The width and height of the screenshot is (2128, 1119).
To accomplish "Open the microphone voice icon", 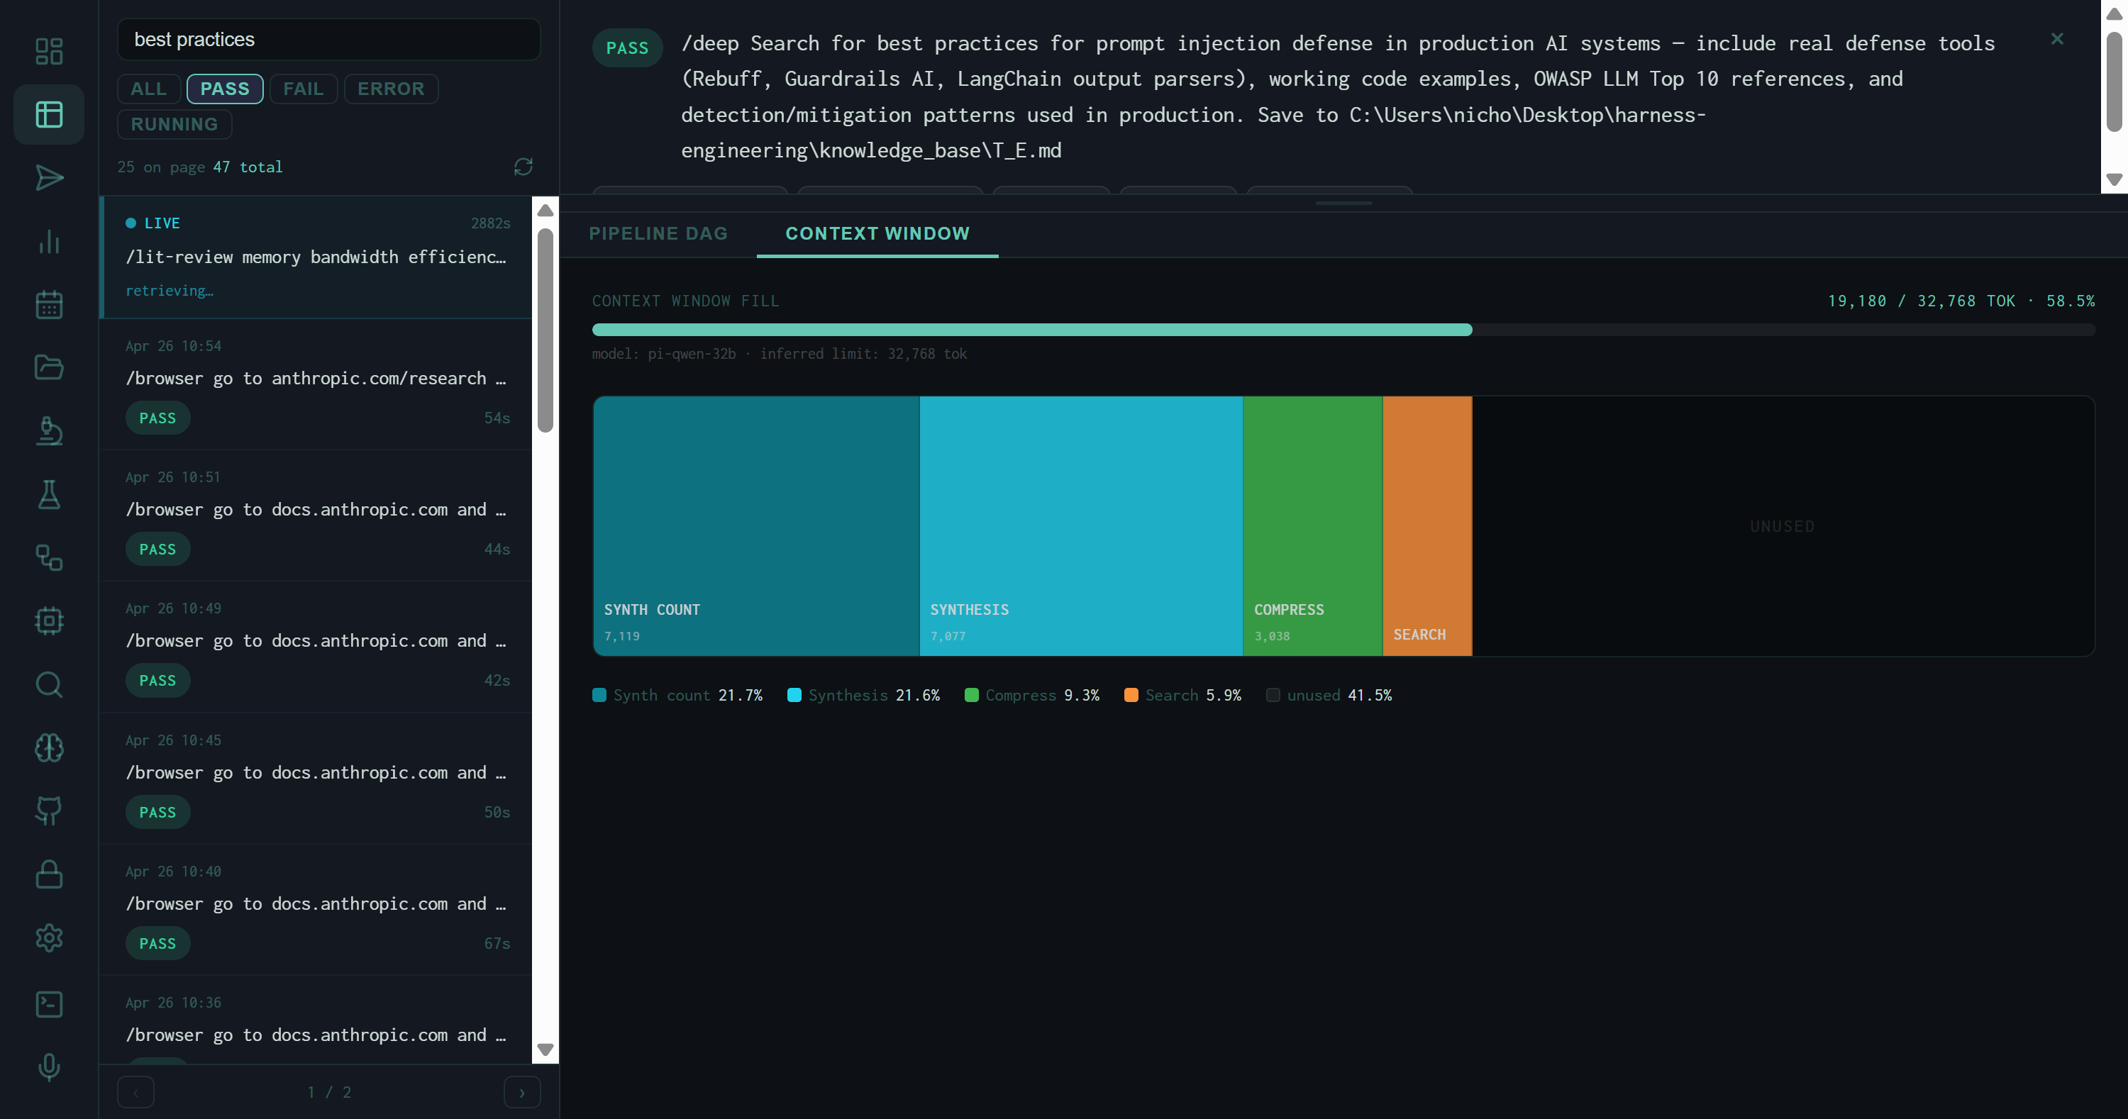I will (x=49, y=1067).
